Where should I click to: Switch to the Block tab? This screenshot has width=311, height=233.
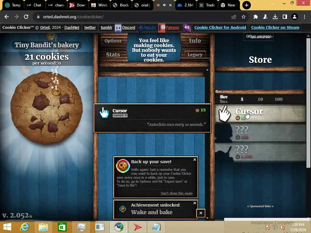(x=121, y=5)
